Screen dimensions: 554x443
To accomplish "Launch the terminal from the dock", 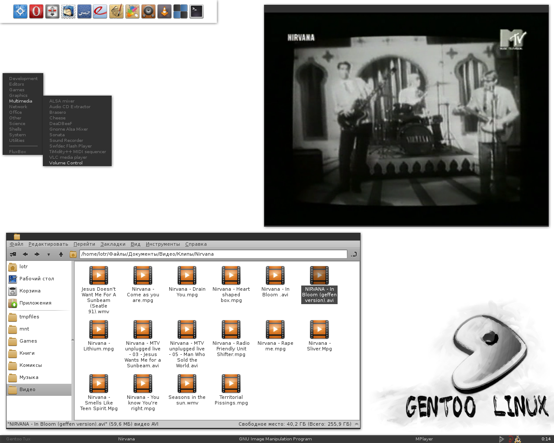I will click(196, 11).
